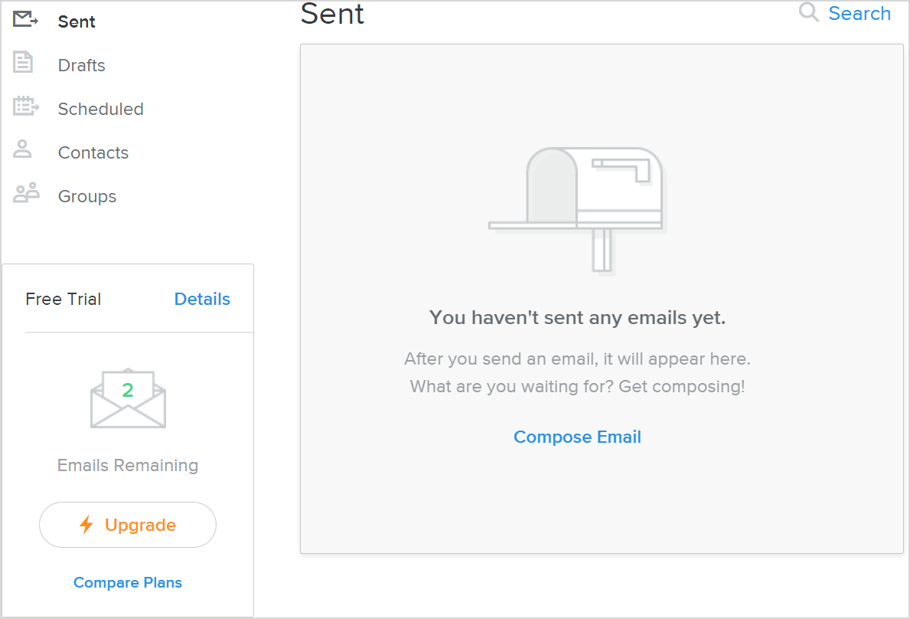The width and height of the screenshot is (910, 619).
Task: Click the Sent page heading
Action: 332,14
